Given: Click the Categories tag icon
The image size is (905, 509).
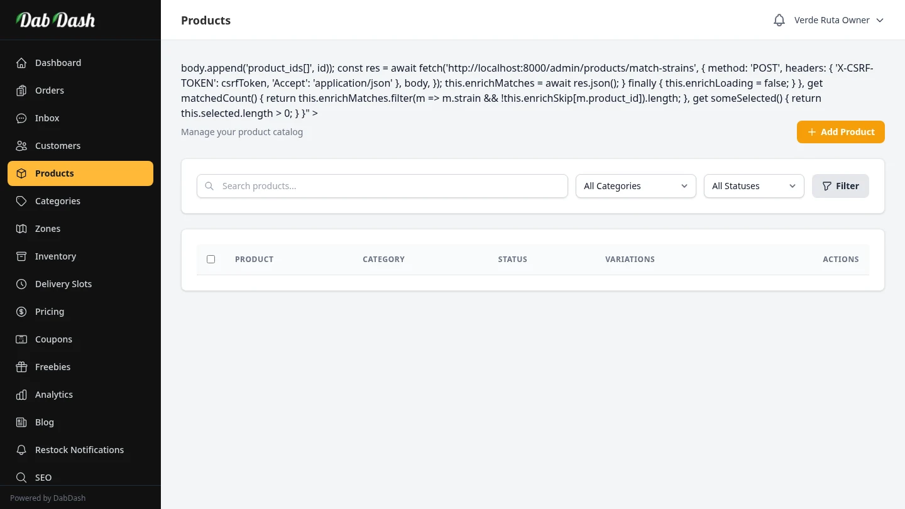Looking at the screenshot, I should pyautogui.click(x=21, y=201).
